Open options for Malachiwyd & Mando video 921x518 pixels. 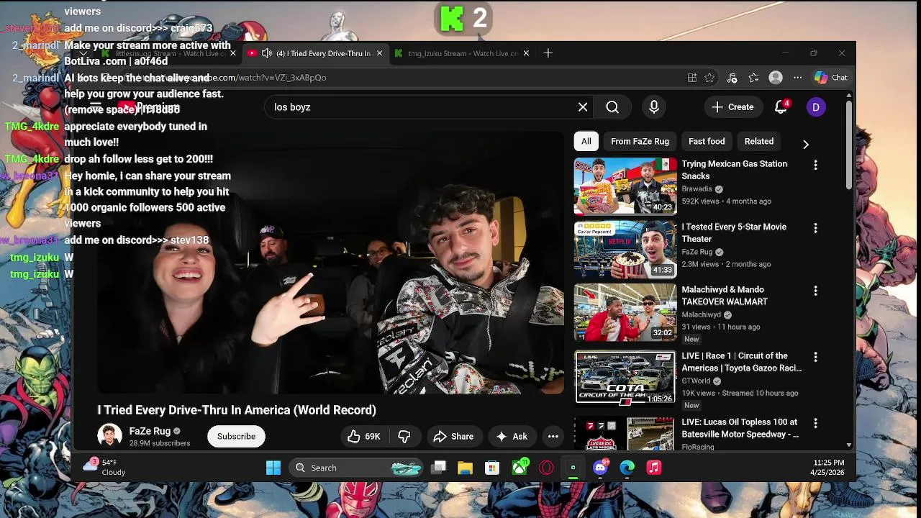click(815, 291)
